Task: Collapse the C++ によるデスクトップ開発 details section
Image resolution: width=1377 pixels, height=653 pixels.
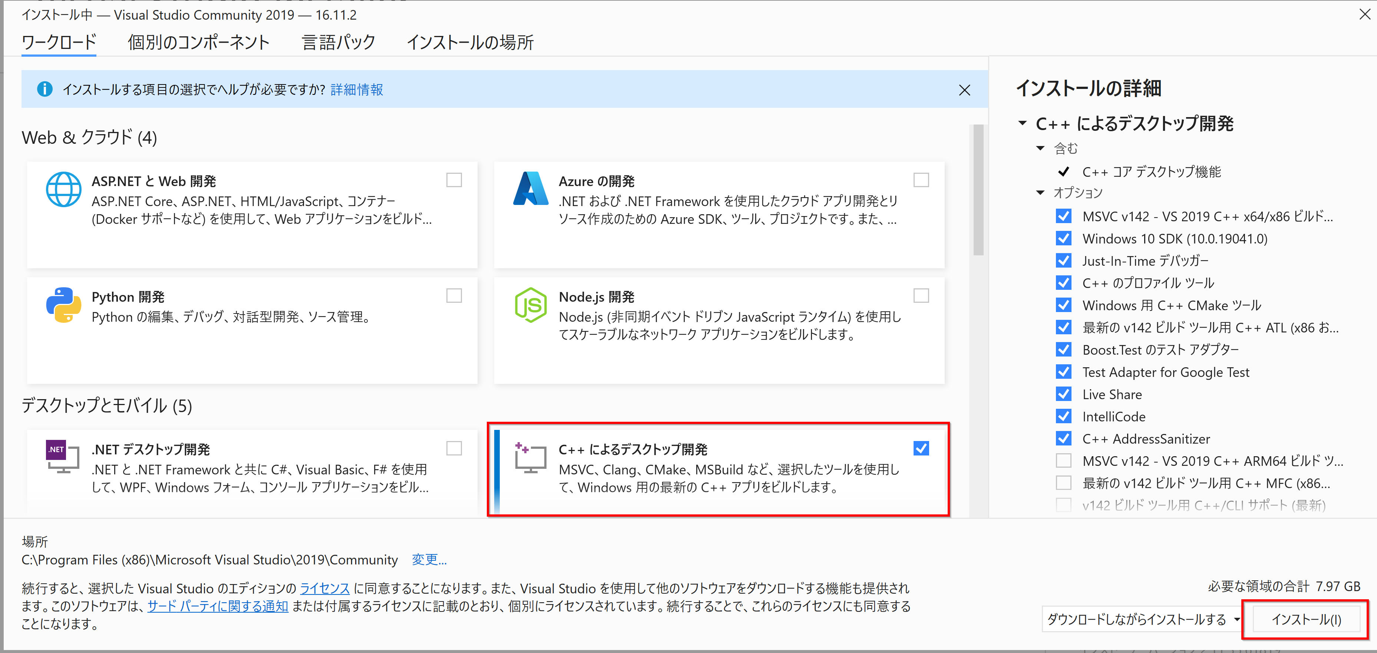Action: [1023, 123]
